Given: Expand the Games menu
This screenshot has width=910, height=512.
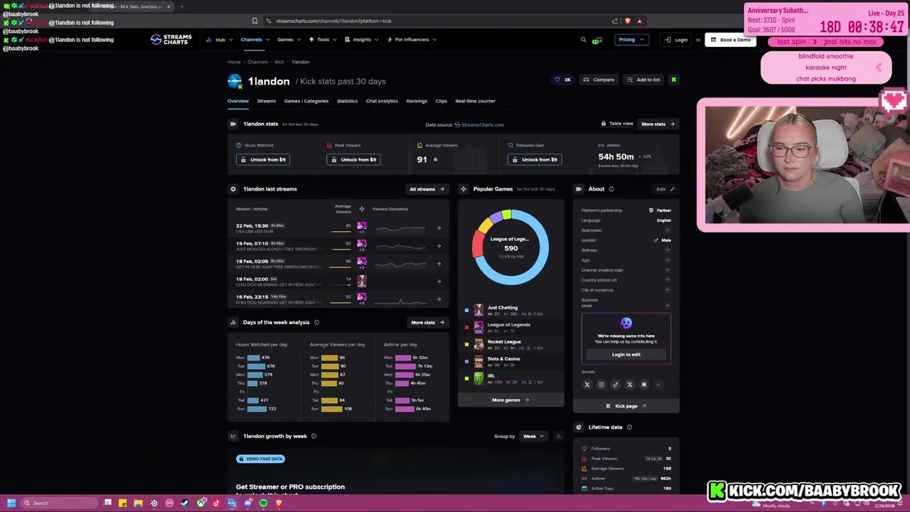Looking at the screenshot, I should [289, 40].
